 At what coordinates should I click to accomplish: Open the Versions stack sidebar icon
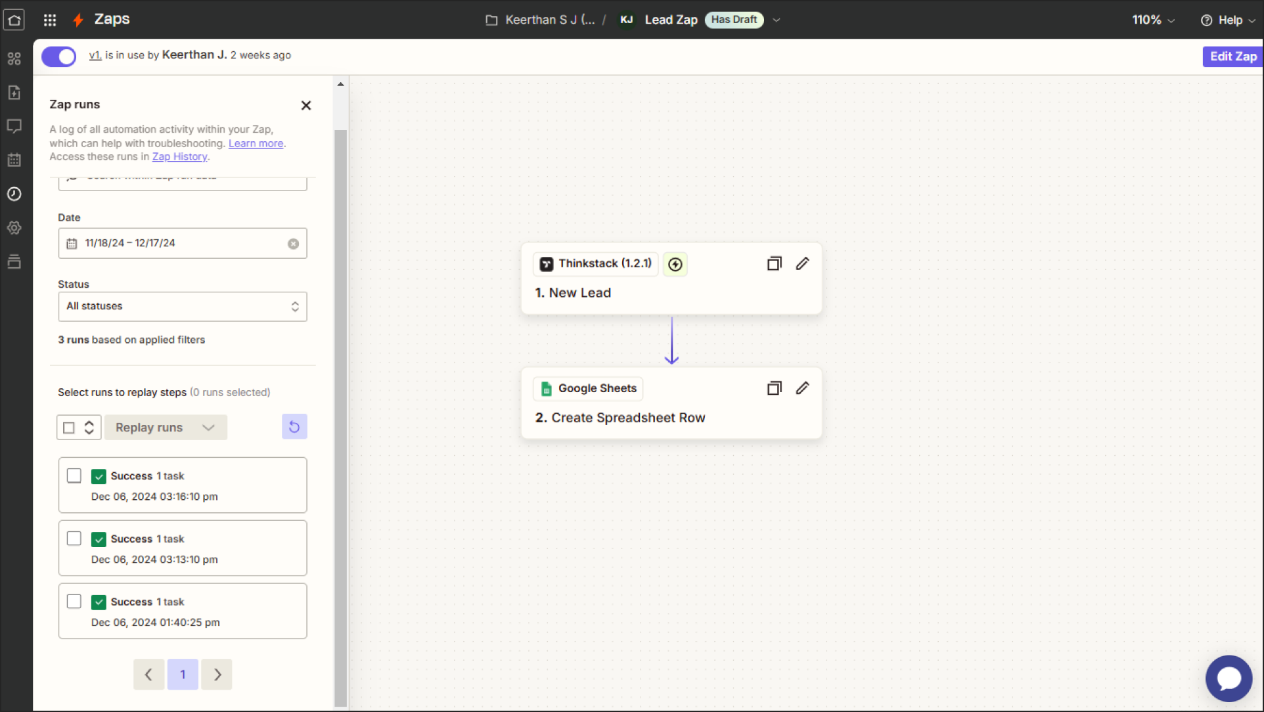pyautogui.click(x=14, y=261)
